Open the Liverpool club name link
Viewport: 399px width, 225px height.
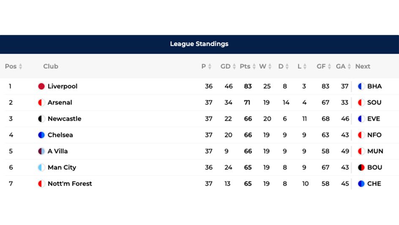(x=62, y=86)
